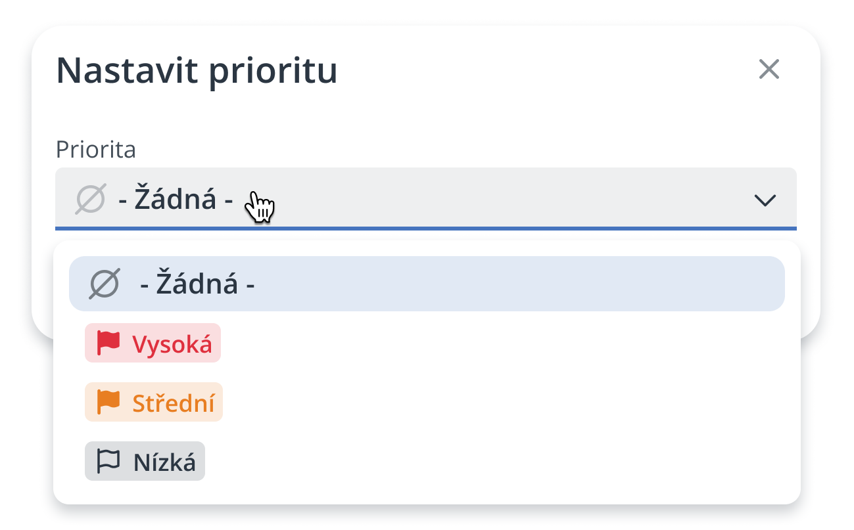Click the empty-set icon in the Priorita field

coord(91,199)
